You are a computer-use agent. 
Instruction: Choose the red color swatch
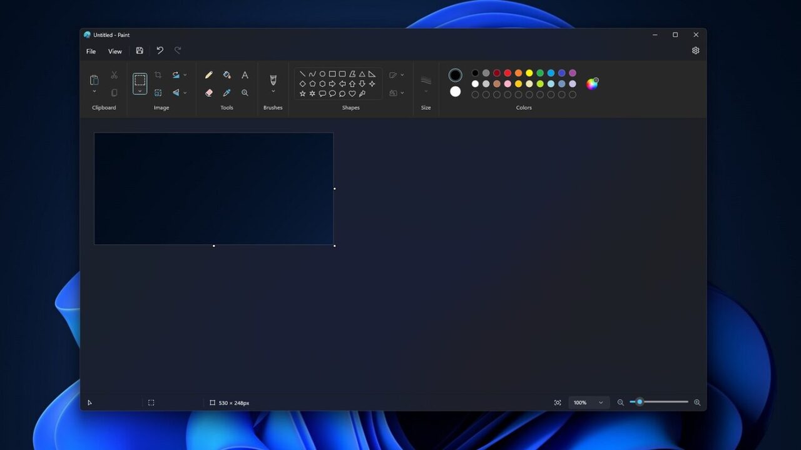click(x=508, y=73)
